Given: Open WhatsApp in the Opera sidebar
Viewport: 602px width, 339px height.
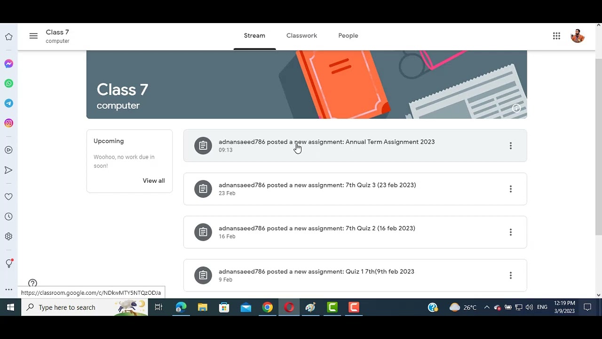Looking at the screenshot, I should pyautogui.click(x=9, y=83).
